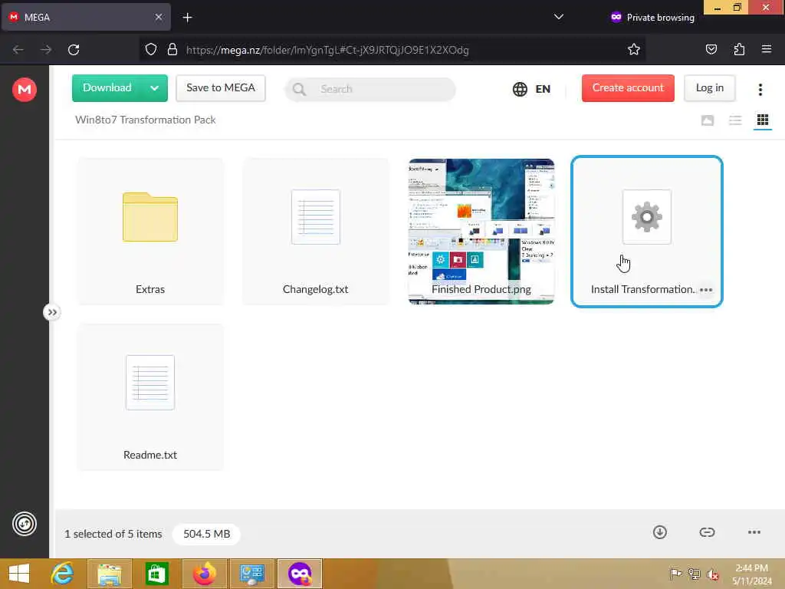Select the Extras folder
This screenshot has height=589, width=785.
[x=150, y=231]
